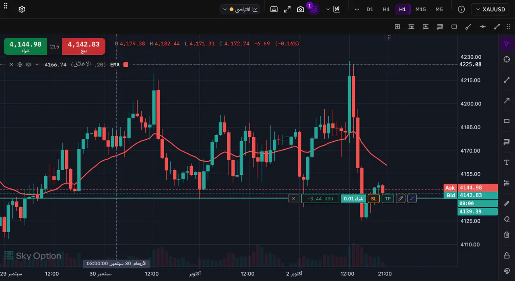Viewport: 515px width, 281px height.
Task: Take a chart snapshot with camera icon
Action: pos(301,9)
